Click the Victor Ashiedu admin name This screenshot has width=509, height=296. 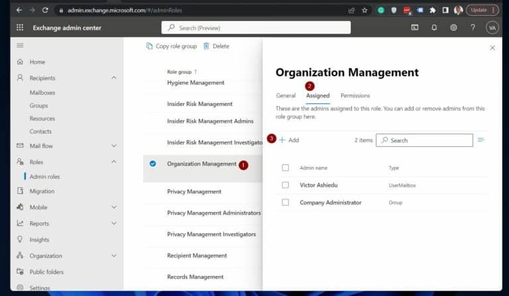pos(318,185)
